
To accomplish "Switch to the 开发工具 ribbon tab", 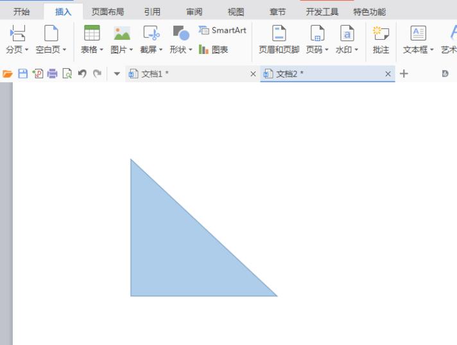I will click(322, 12).
